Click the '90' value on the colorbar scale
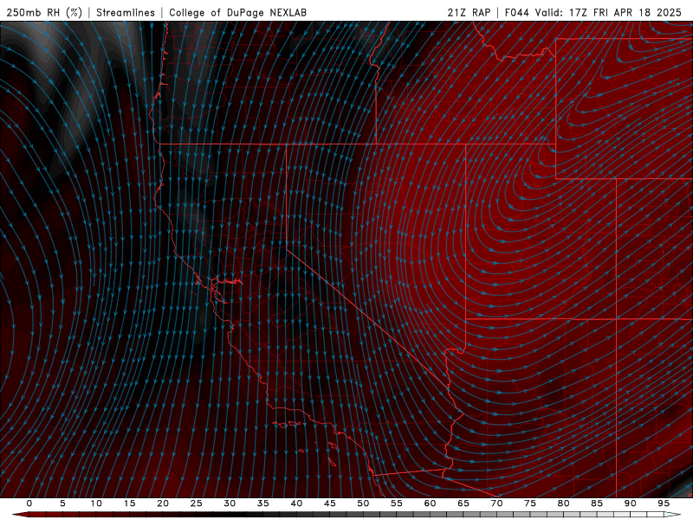This screenshot has height=519, width=693. [631, 503]
